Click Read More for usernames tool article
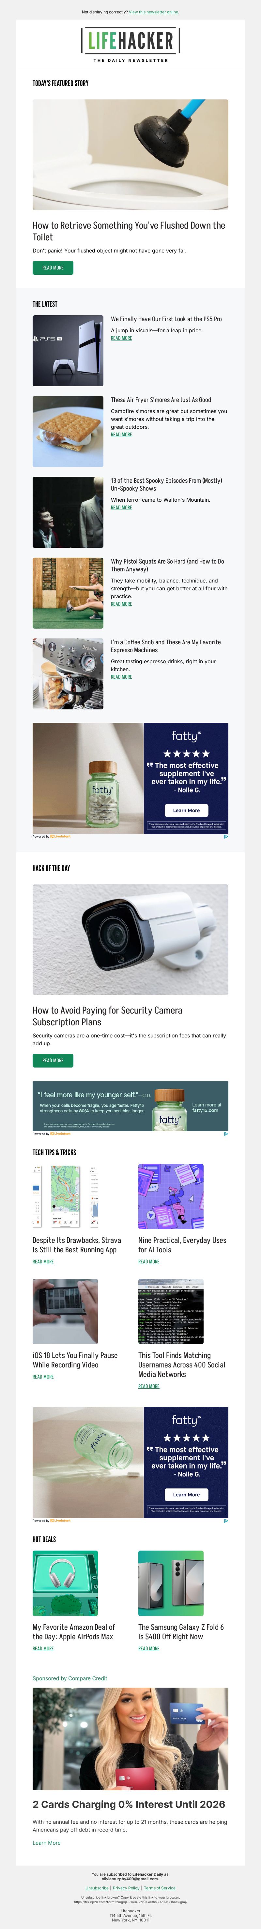The image size is (261, 1929). [x=149, y=1386]
